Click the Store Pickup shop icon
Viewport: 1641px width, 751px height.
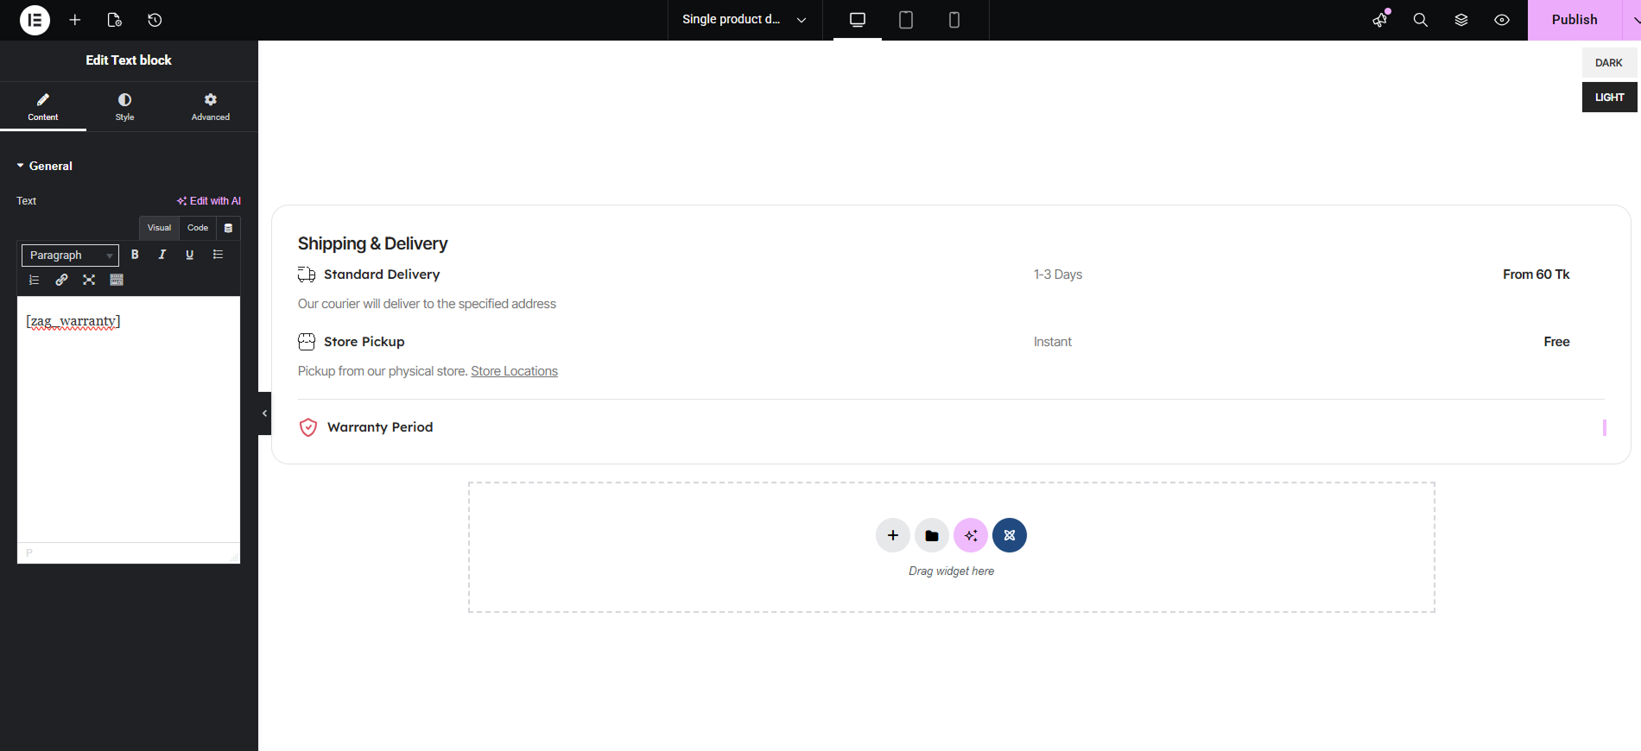tap(307, 342)
